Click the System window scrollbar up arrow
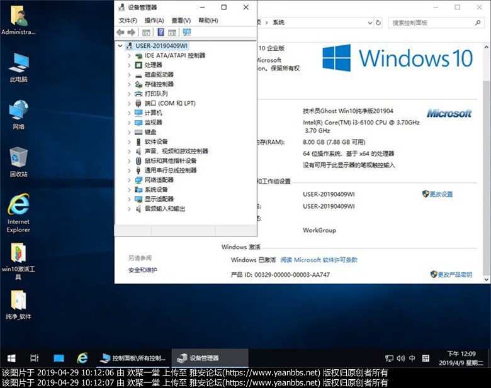This screenshot has width=491, height=388. pos(487,47)
